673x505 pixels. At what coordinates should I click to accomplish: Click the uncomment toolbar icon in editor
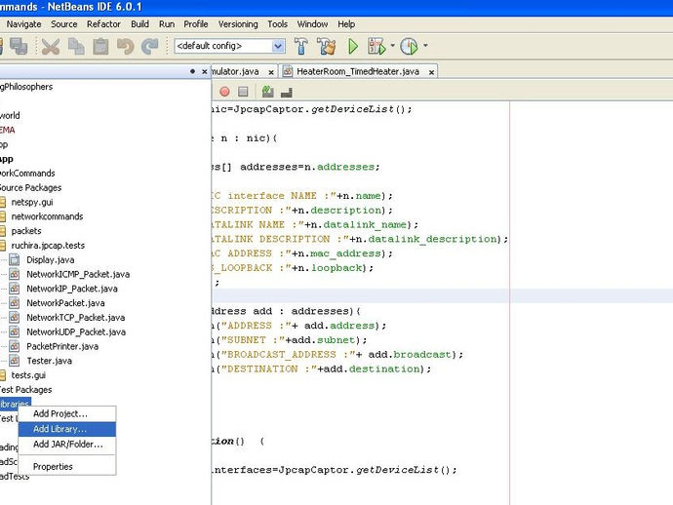(x=287, y=92)
